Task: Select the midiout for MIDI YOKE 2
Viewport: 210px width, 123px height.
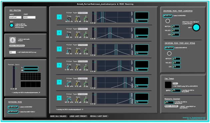Action: pyautogui.click(x=13, y=112)
